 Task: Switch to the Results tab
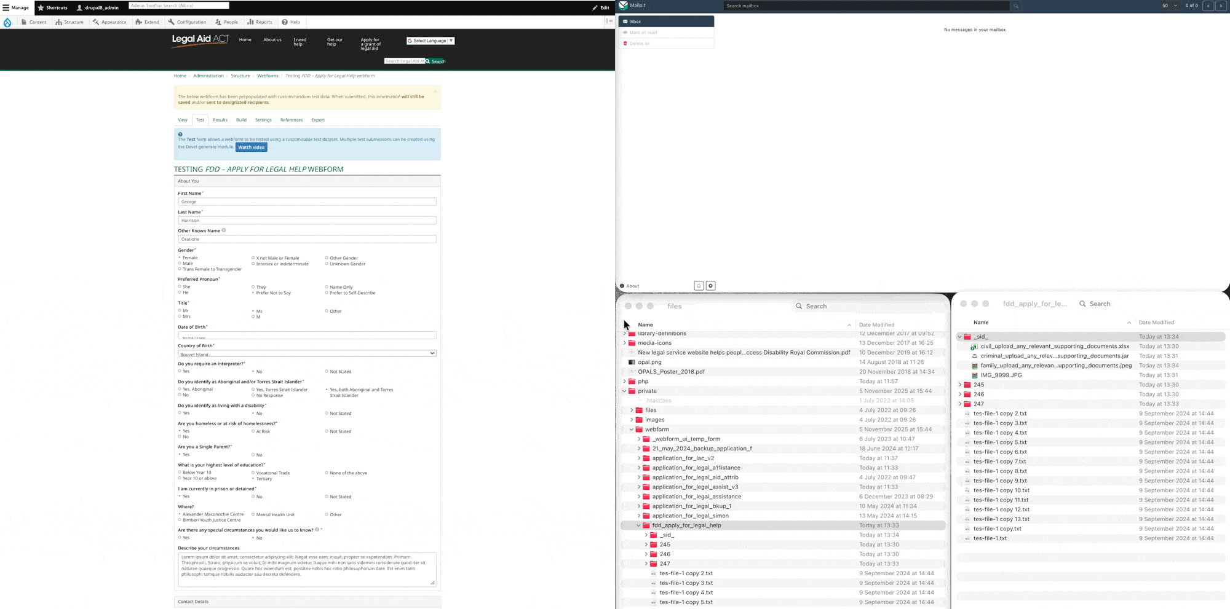click(220, 120)
